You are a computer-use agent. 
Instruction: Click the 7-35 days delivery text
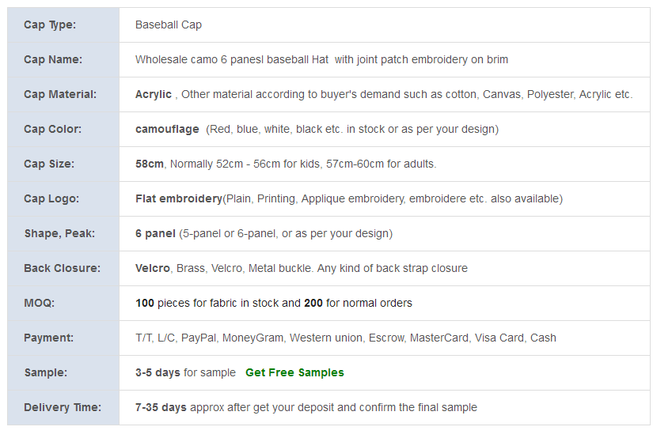(161, 408)
